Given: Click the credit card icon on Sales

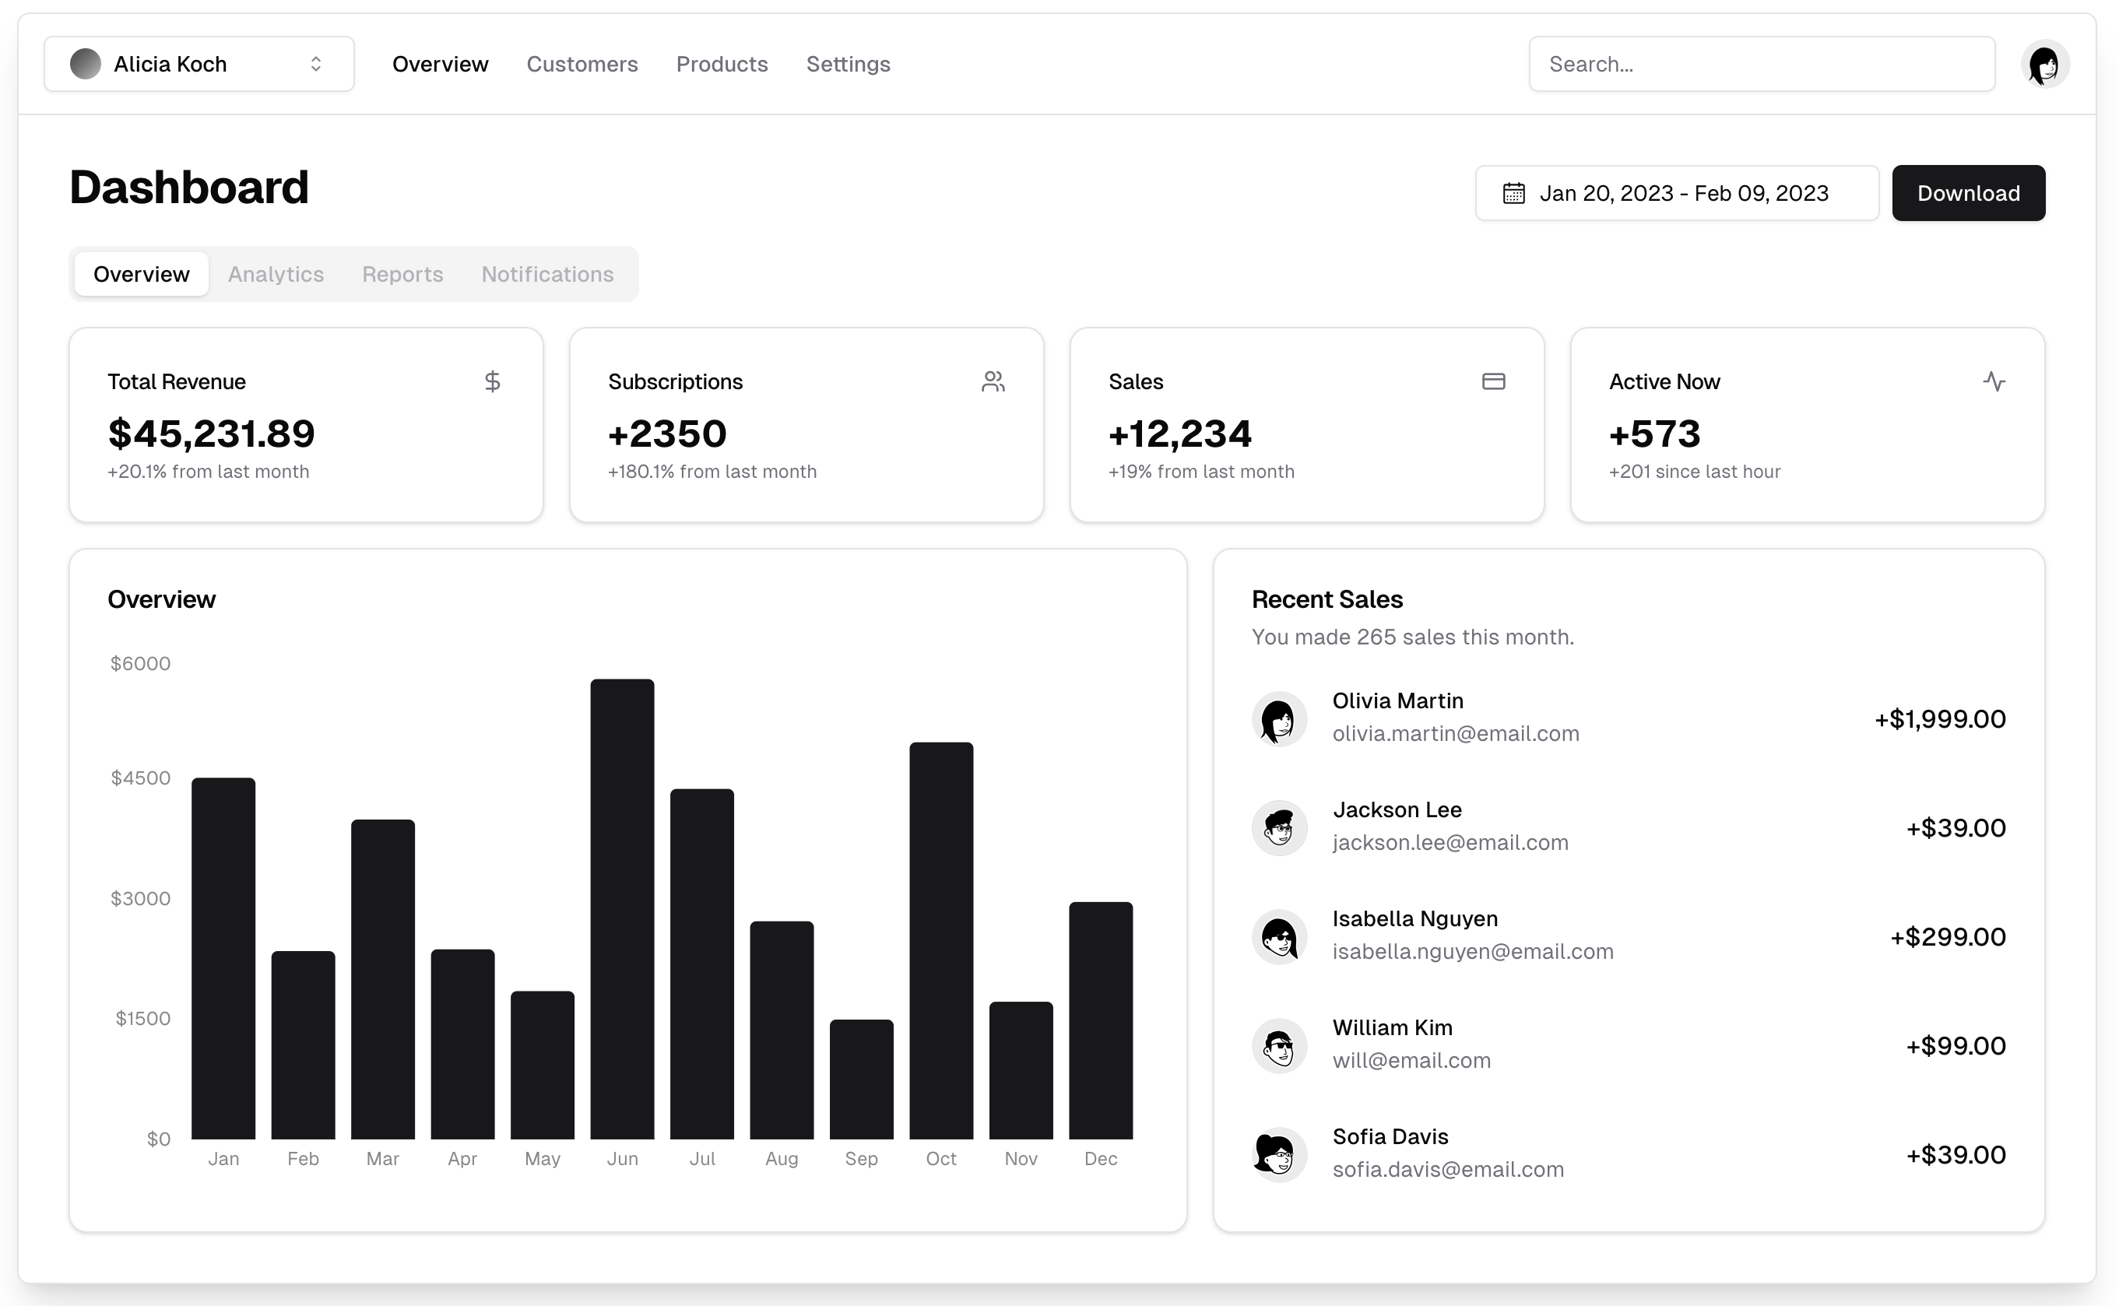Looking at the screenshot, I should 1492,381.
